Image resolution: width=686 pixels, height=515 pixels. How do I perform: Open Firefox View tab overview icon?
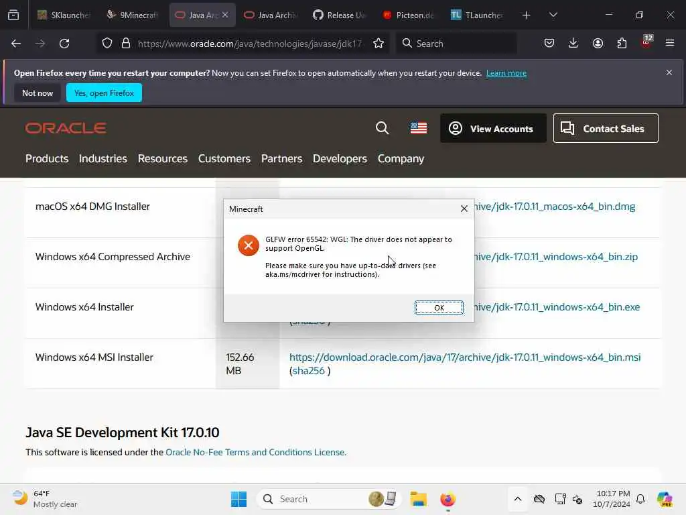click(x=13, y=15)
